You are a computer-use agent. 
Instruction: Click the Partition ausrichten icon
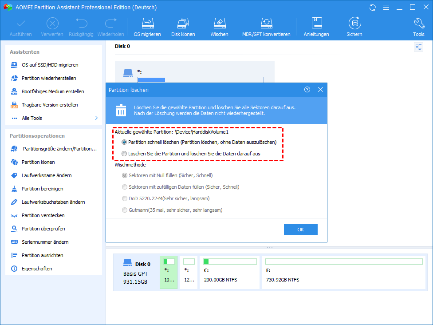click(x=14, y=255)
